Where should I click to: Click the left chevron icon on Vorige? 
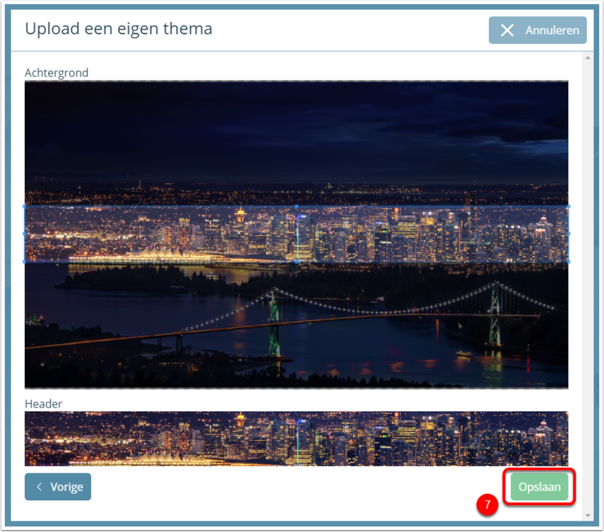tap(39, 487)
